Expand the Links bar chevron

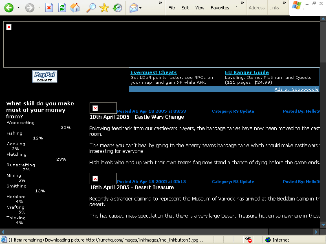[x=284, y=3]
